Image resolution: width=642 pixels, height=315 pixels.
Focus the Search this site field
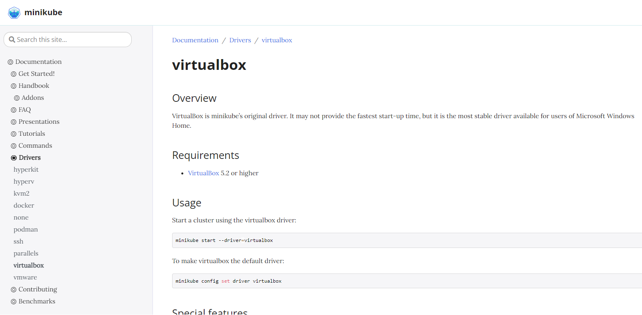(x=68, y=40)
